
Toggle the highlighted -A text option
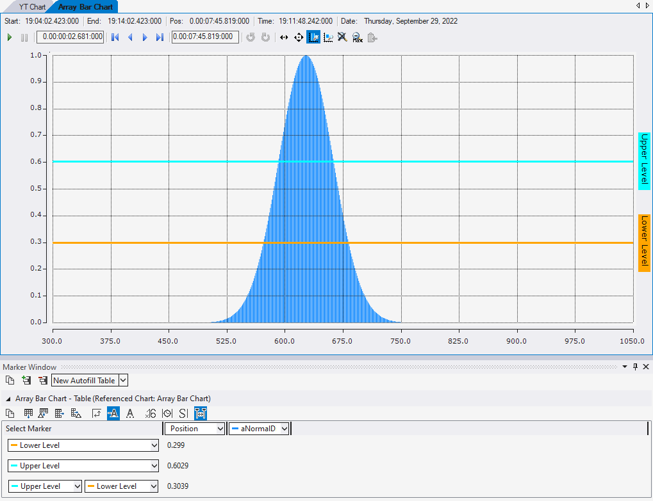pyautogui.click(x=113, y=413)
